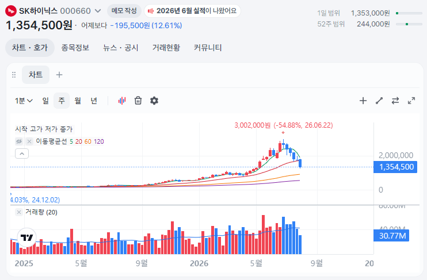427x280 pixels.
Task: Expand chart to fullscreen icon
Action: [x=411, y=101]
